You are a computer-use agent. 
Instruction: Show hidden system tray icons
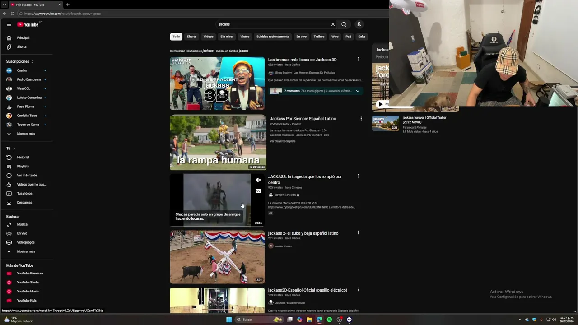coord(519,320)
